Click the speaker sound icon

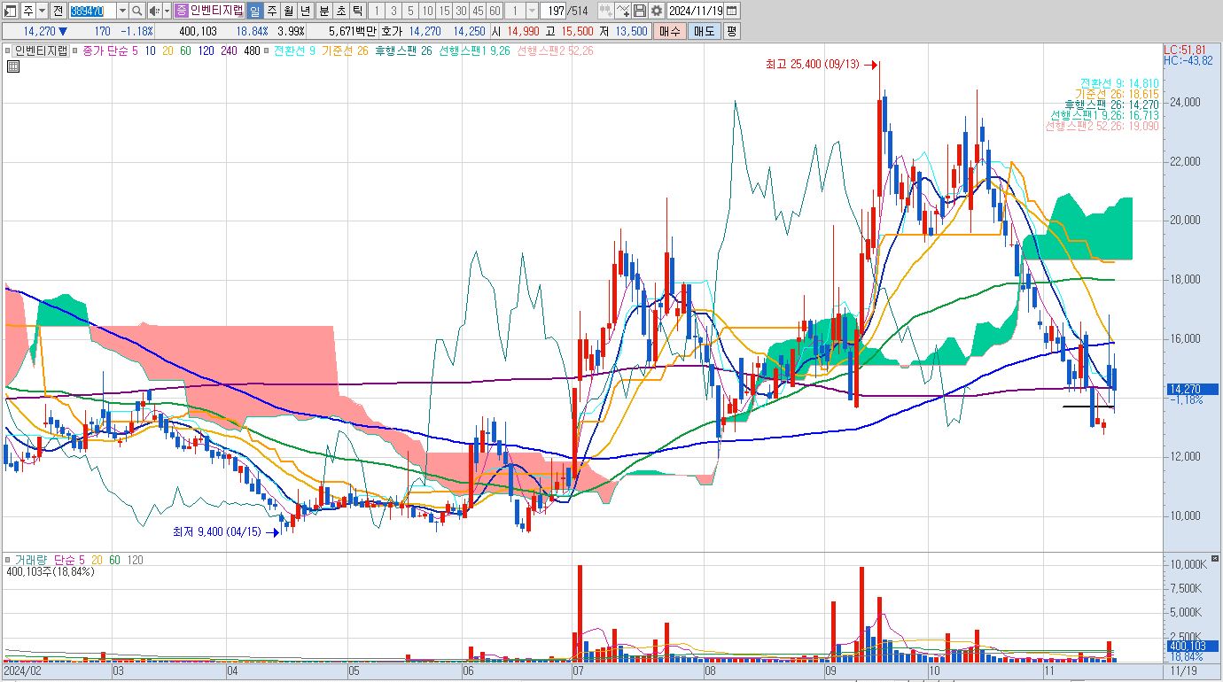coord(154,11)
